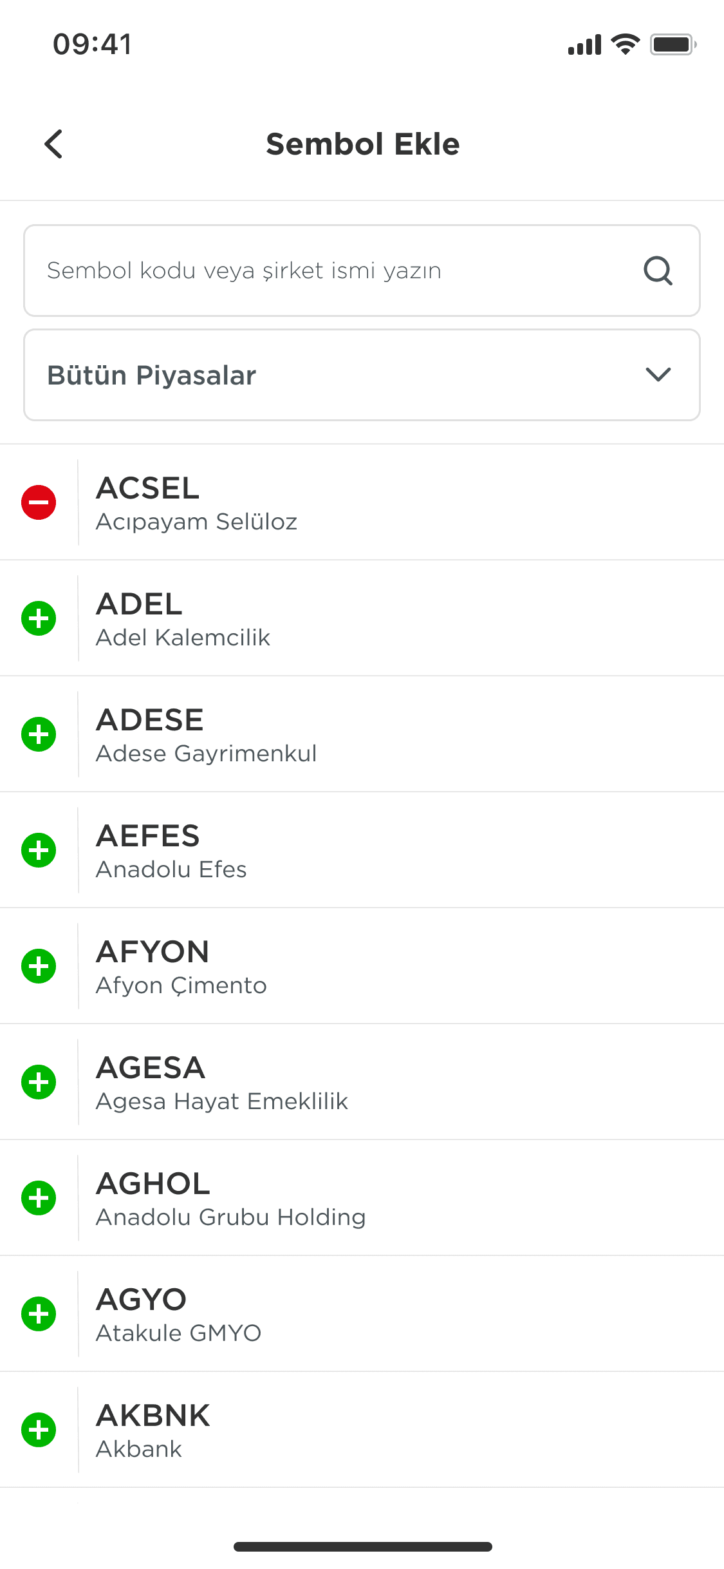724x1569 pixels.
Task: Add AGESA using its green plus icon
Action: [39, 1082]
